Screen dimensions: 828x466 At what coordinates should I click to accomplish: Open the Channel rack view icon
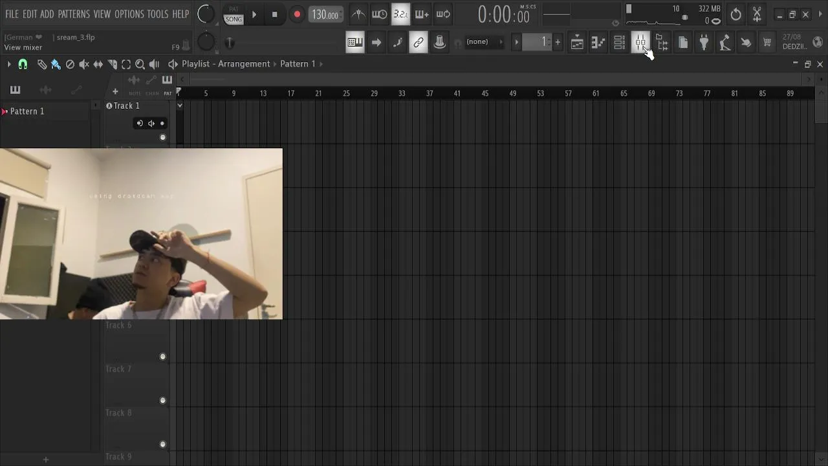tap(620, 43)
